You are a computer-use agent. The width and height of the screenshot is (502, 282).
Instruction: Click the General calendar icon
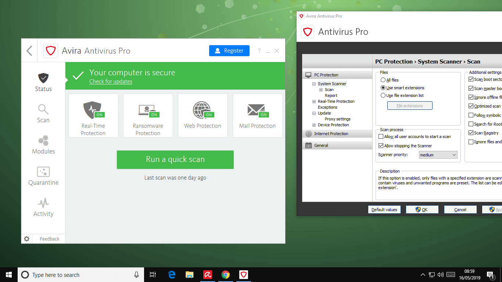(308, 145)
